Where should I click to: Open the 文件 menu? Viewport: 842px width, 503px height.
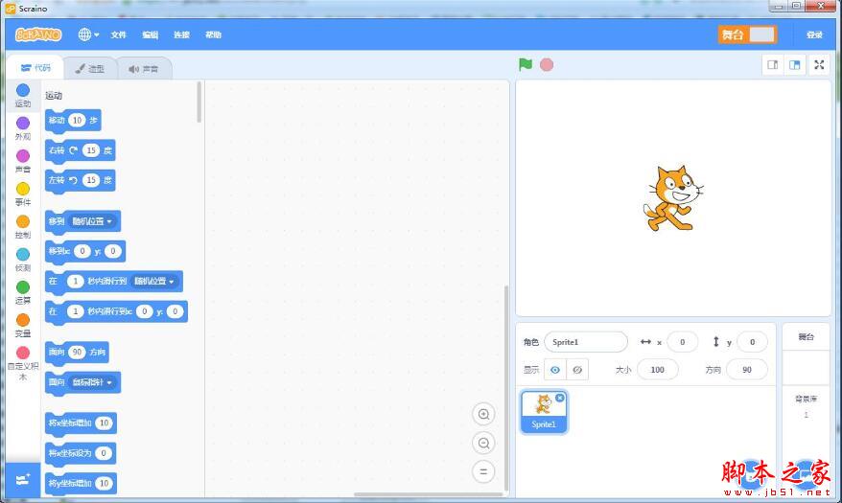[118, 34]
